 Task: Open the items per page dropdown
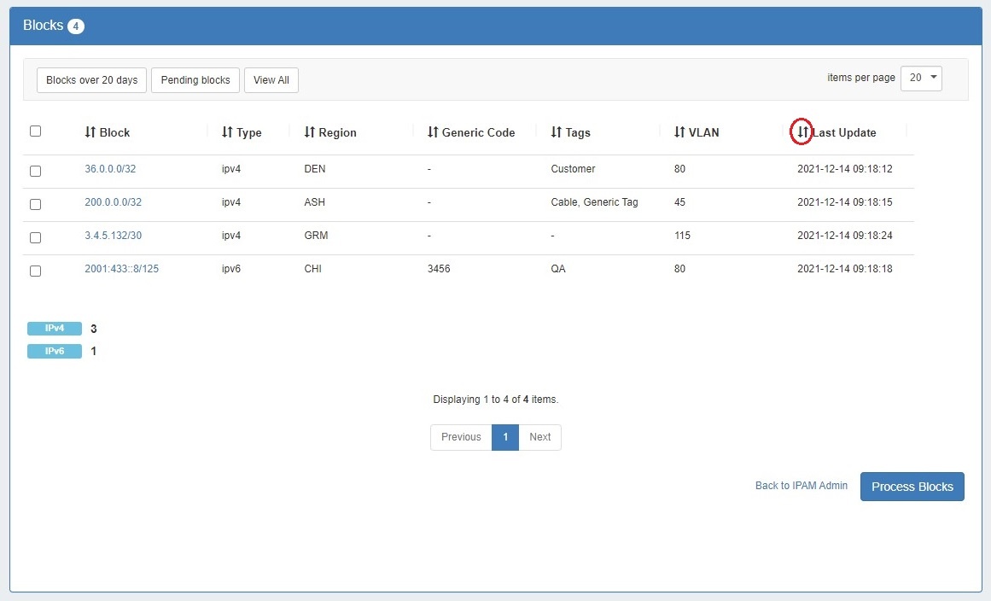pos(921,78)
